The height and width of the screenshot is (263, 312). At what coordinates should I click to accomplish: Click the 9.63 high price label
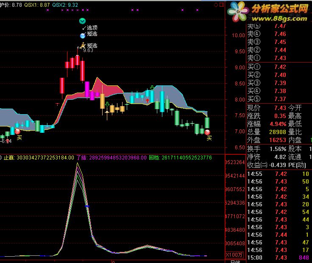88,50
